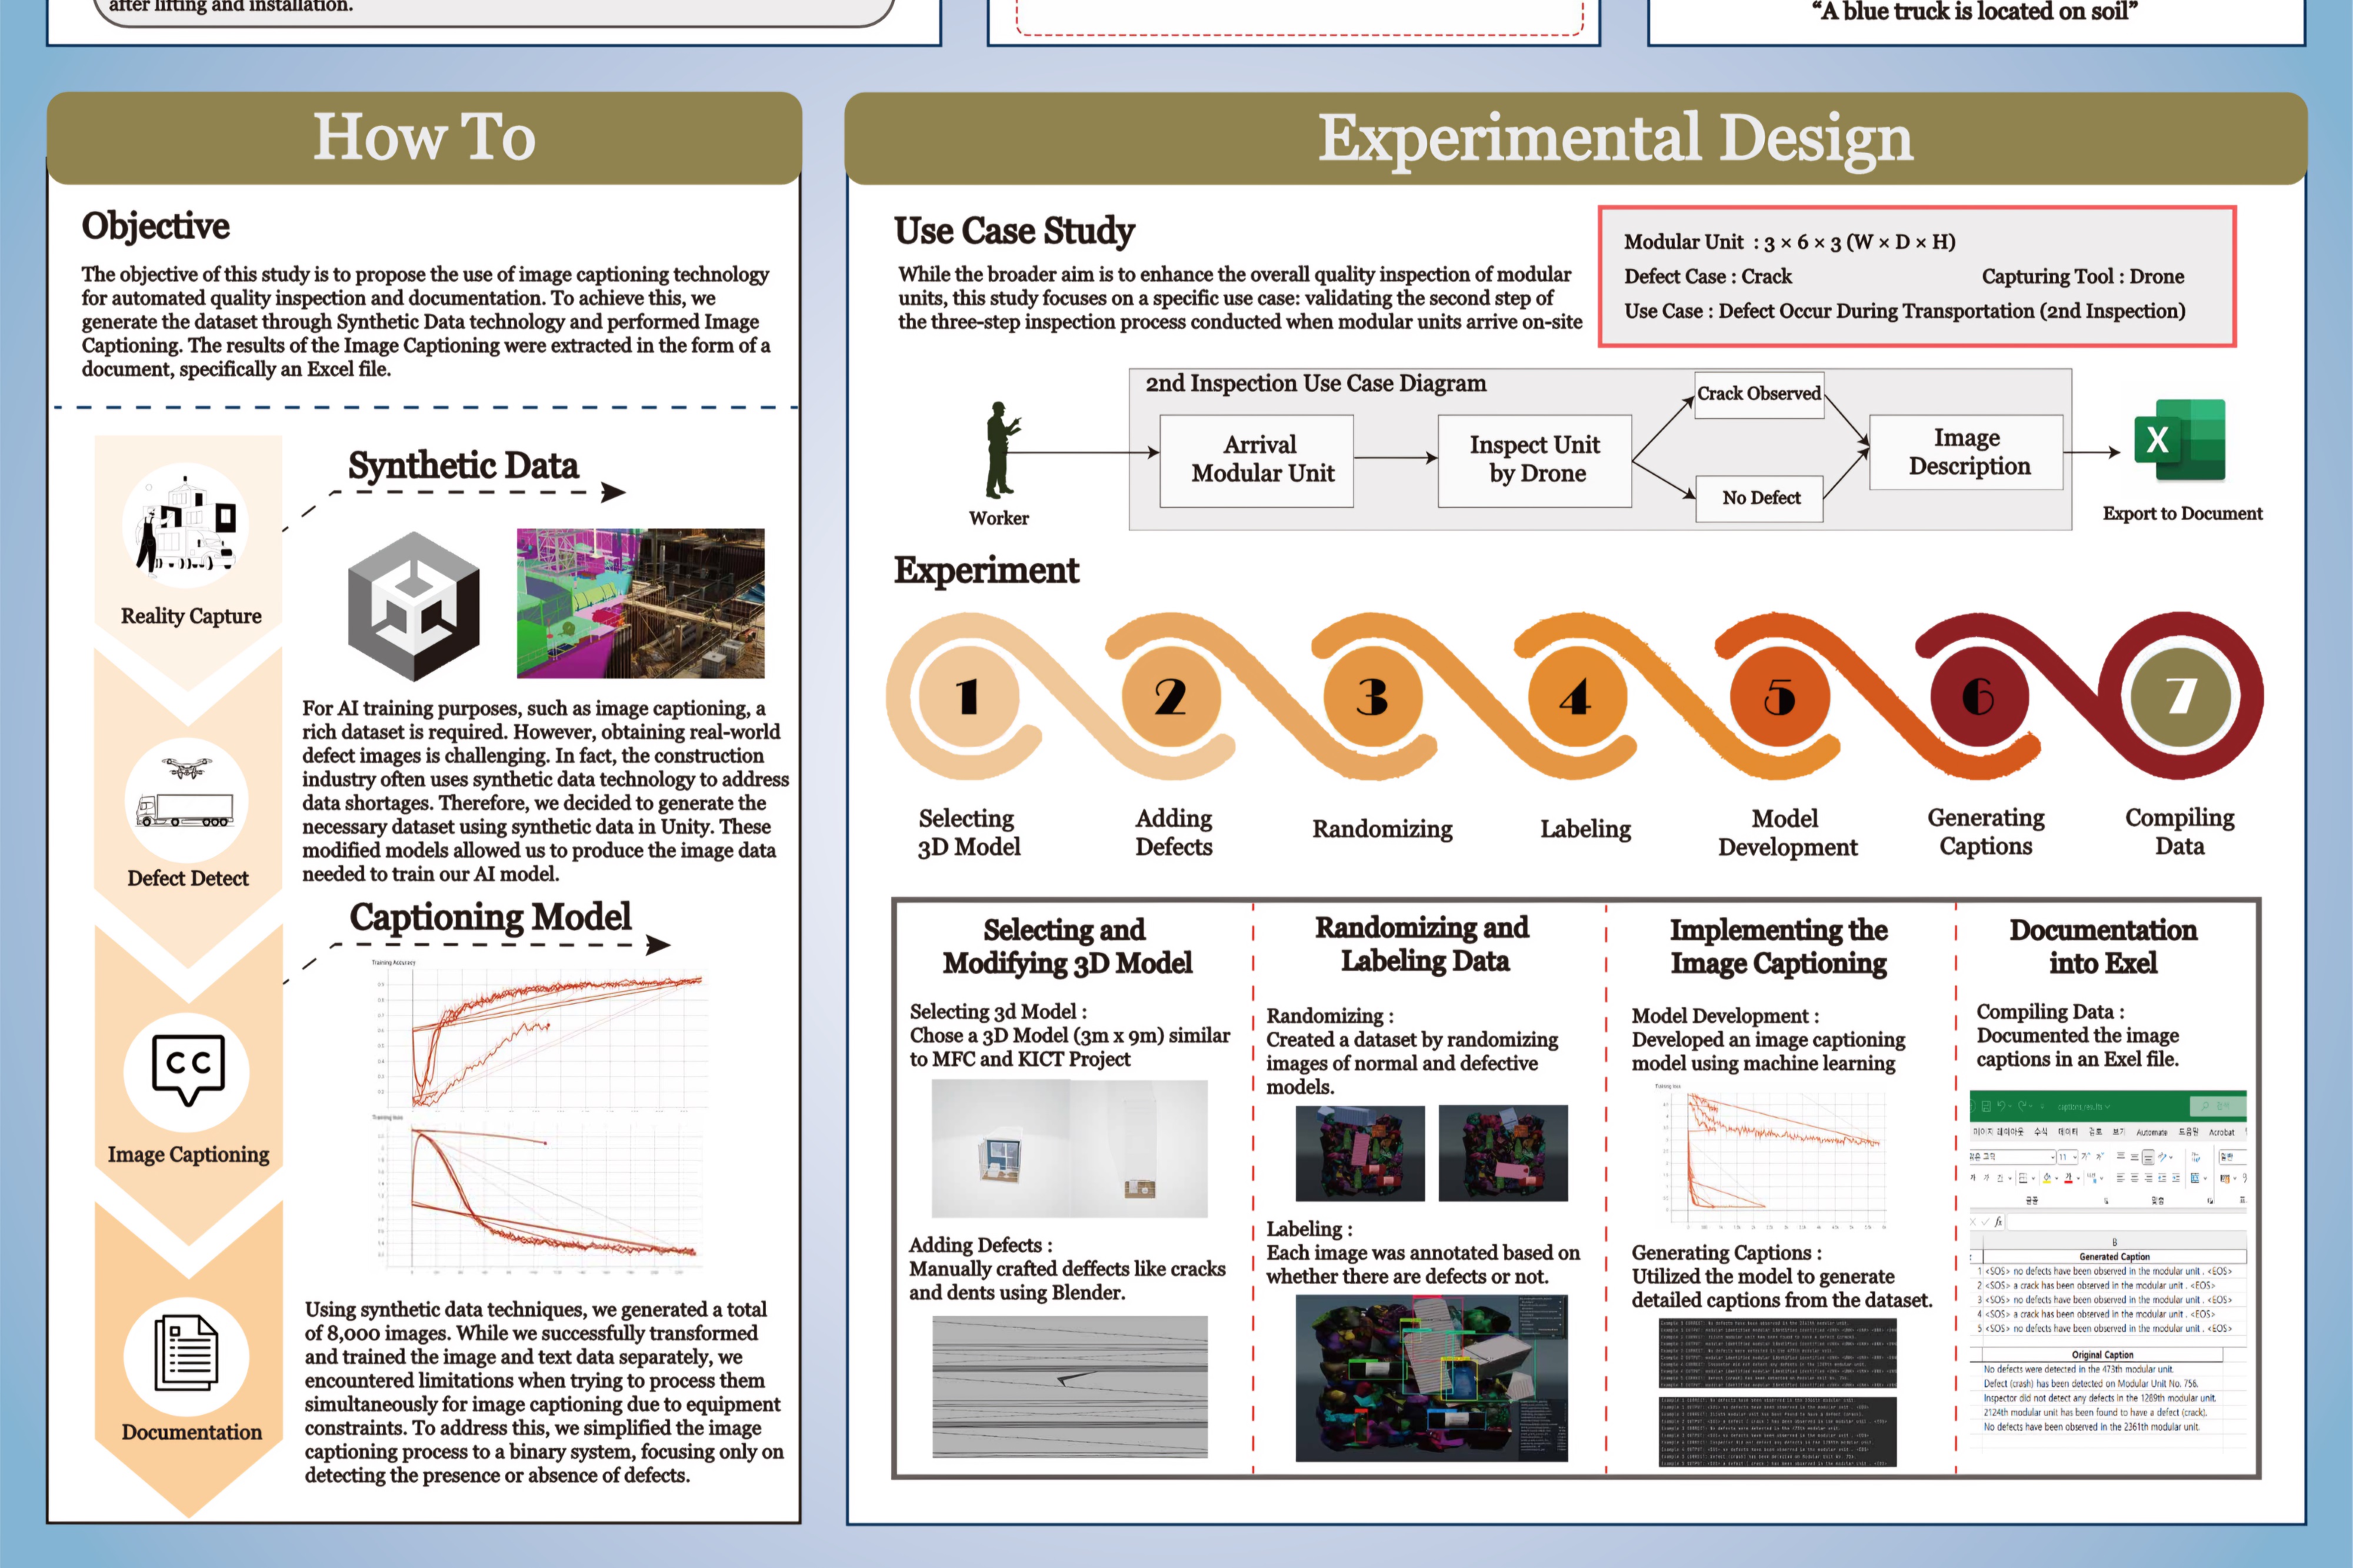Viewport: 2353px width, 1568px height.
Task: Open the Automate ribbon tab
Action: pyautogui.click(x=2152, y=1132)
